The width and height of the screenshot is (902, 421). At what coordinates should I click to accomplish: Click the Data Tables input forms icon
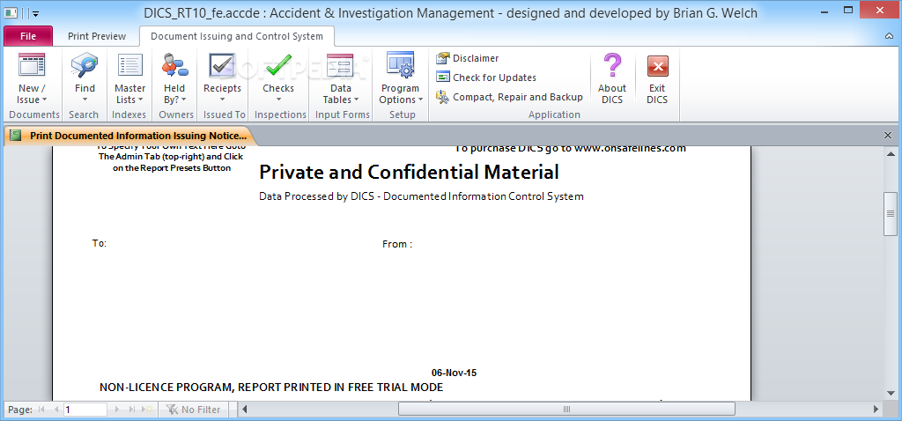[340, 65]
